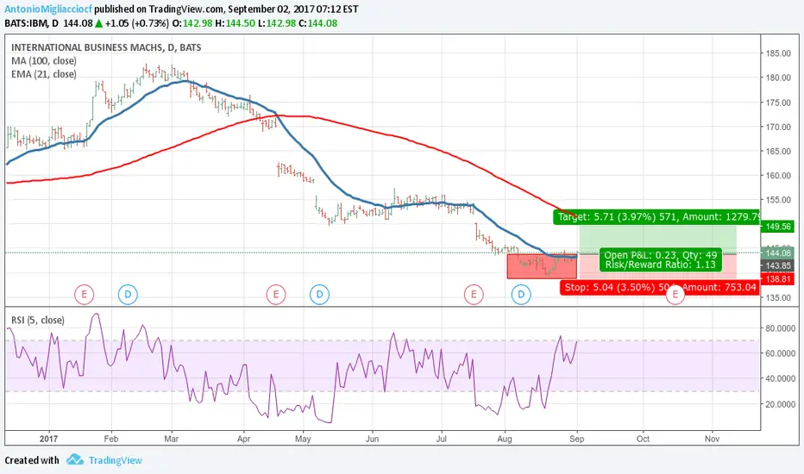
Task: Click the red stop-loss zone of the position
Action: click(658, 267)
